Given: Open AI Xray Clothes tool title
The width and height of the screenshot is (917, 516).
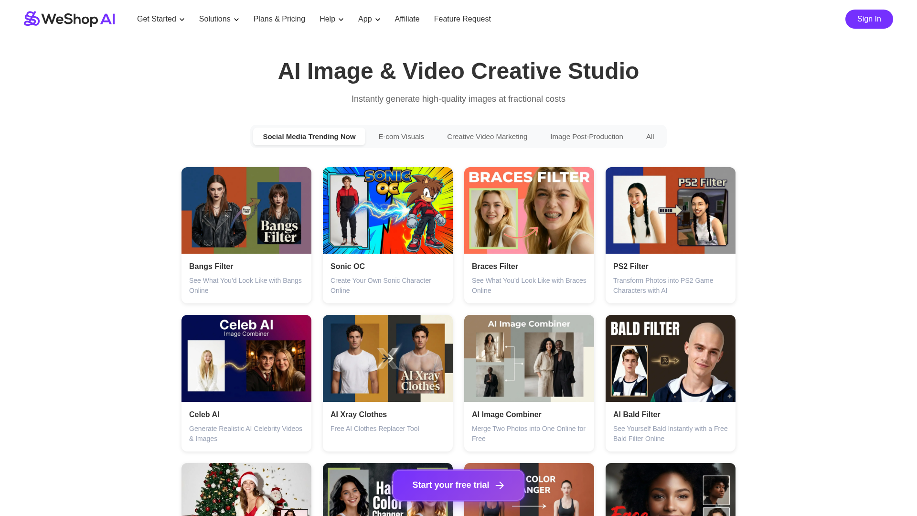Looking at the screenshot, I should tap(358, 415).
